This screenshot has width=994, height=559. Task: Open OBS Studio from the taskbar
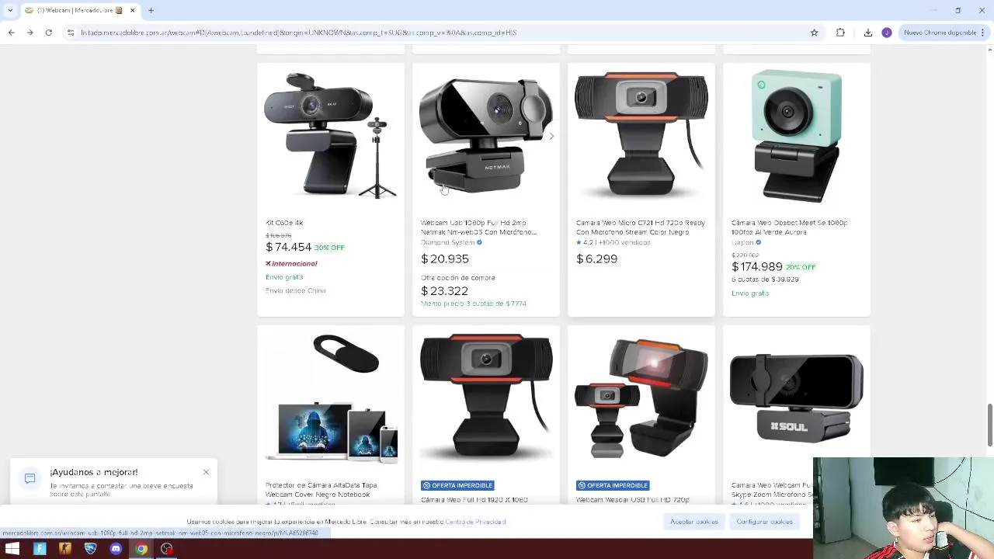(166, 549)
